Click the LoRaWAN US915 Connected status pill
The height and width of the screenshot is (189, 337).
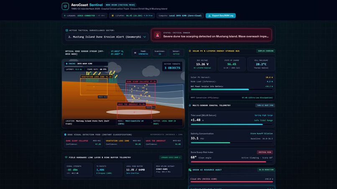click(x=84, y=16)
